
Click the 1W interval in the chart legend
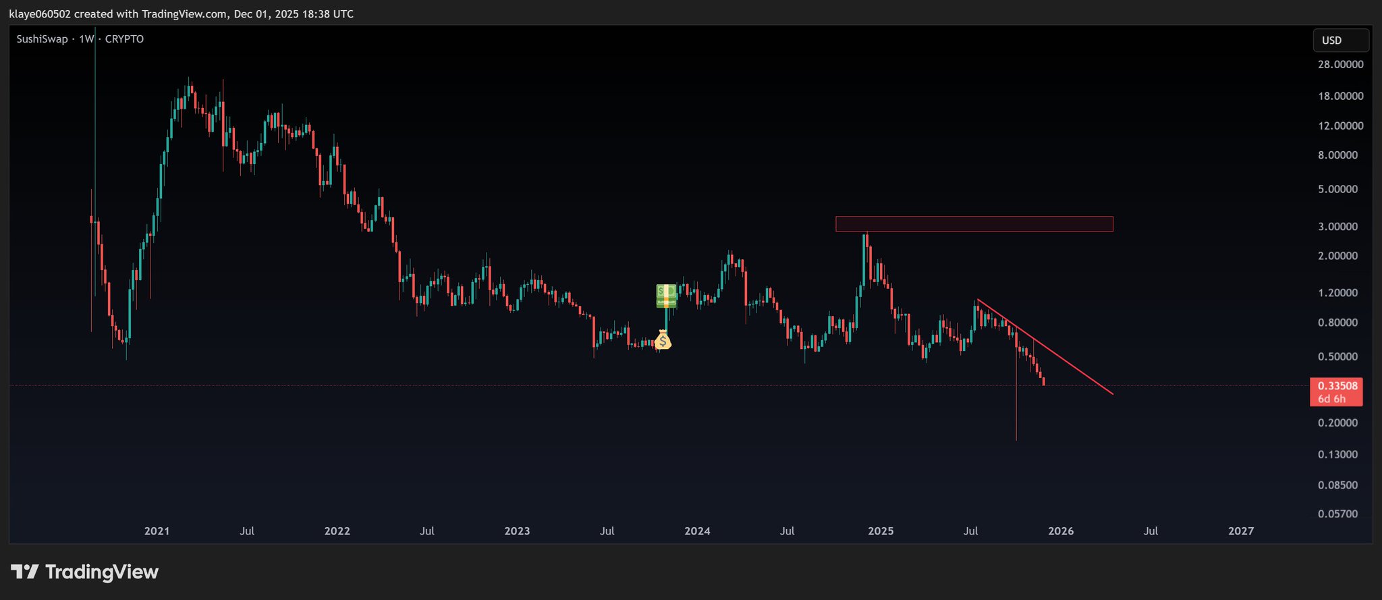tap(86, 39)
